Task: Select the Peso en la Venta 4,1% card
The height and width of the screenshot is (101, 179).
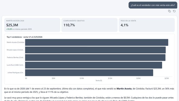Action: pyautogui.click(x=147, y=25)
